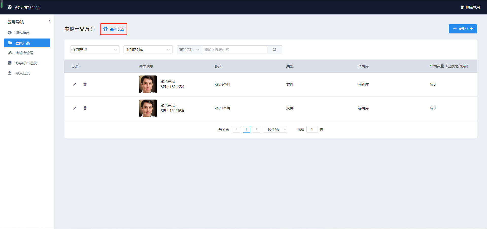Screen dimensions: 487x229
Task: Click 文件 type in key:1个月 row
Action: pyautogui.click(x=290, y=108)
